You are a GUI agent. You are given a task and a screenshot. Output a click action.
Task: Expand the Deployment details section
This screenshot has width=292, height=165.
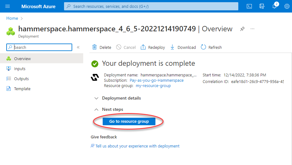click(x=118, y=98)
